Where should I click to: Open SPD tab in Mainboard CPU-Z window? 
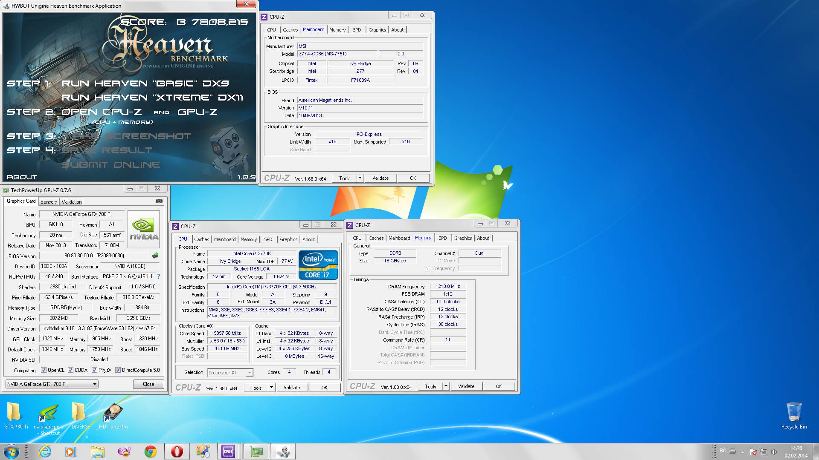click(x=357, y=30)
